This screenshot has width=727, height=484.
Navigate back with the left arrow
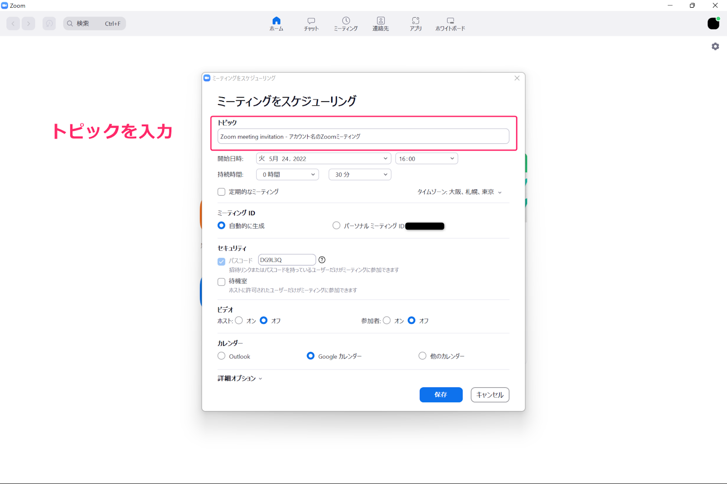click(13, 24)
